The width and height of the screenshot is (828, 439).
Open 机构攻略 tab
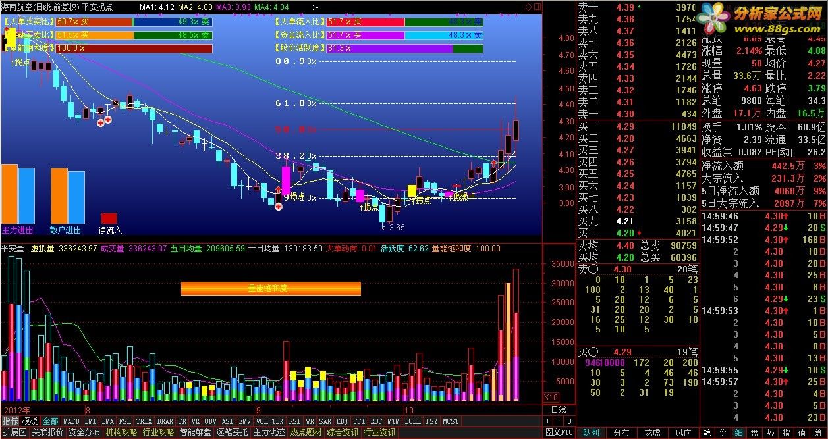click(121, 433)
